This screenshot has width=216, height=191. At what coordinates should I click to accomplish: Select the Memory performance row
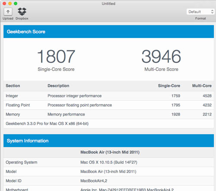[108, 114]
